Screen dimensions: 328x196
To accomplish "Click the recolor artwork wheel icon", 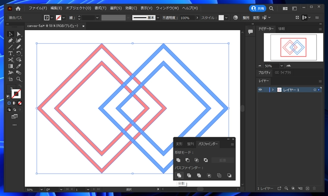I will pos(235,18).
